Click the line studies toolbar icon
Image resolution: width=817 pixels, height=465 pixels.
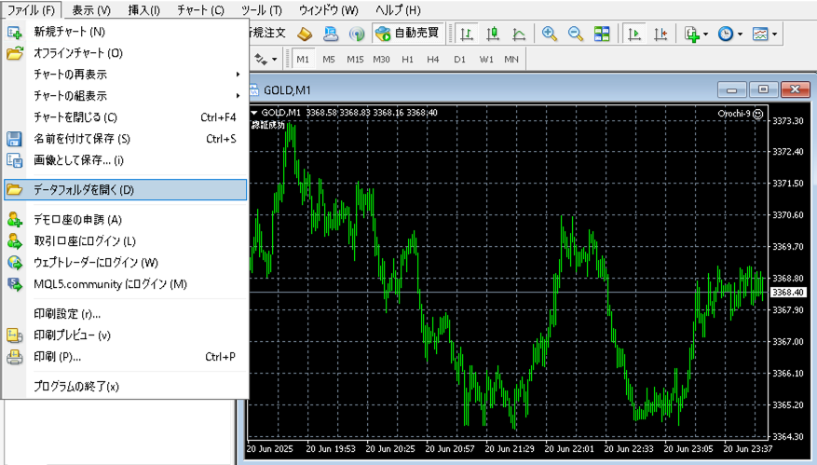261,59
